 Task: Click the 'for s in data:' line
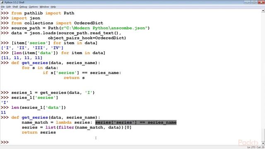40,68
